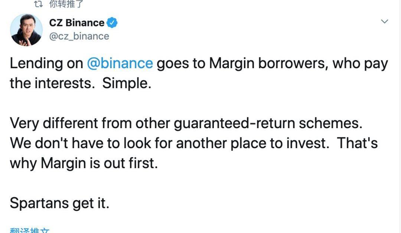Click the blue verified badge
The image size is (401, 233).
(x=112, y=23)
